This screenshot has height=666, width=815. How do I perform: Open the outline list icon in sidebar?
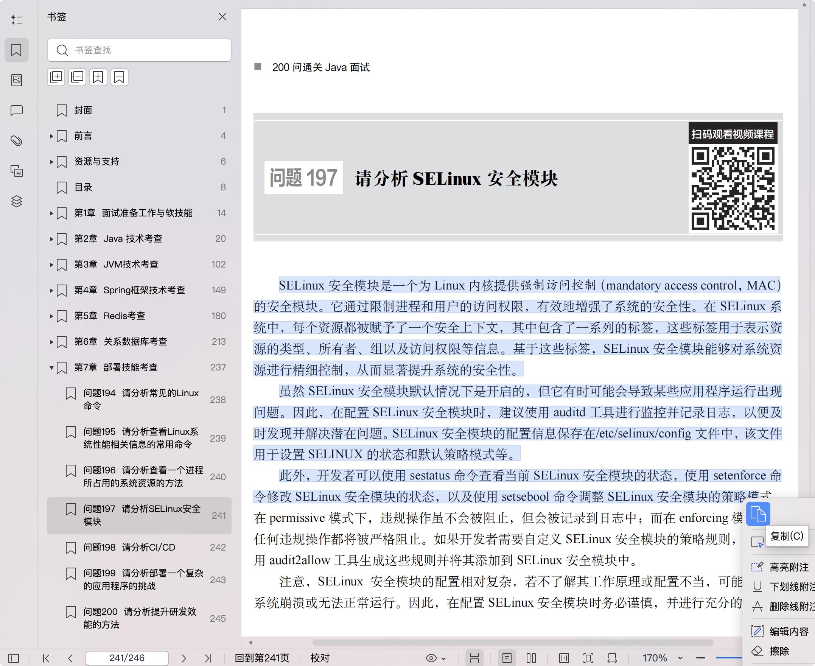pyautogui.click(x=16, y=20)
